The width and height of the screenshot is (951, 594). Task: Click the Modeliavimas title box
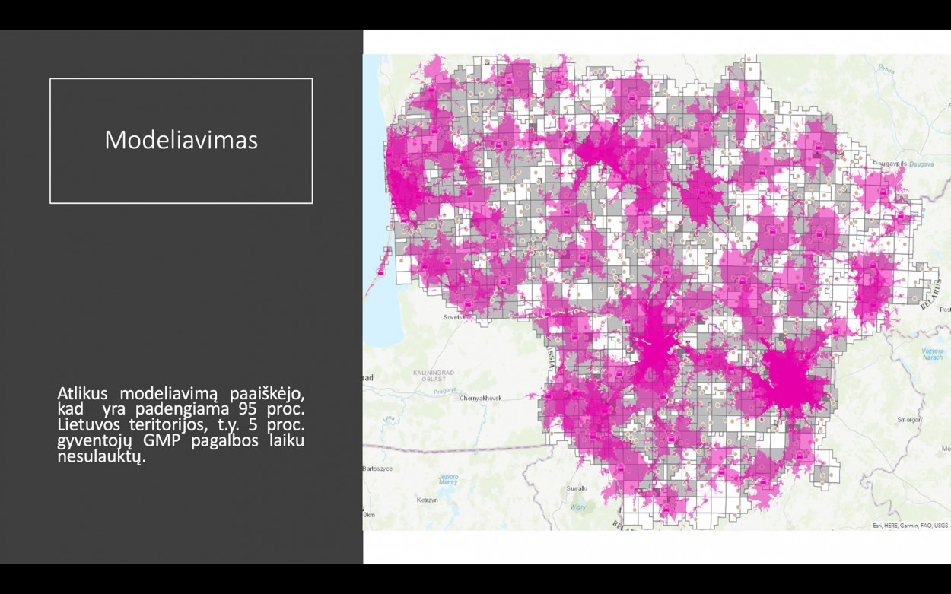pos(181,141)
